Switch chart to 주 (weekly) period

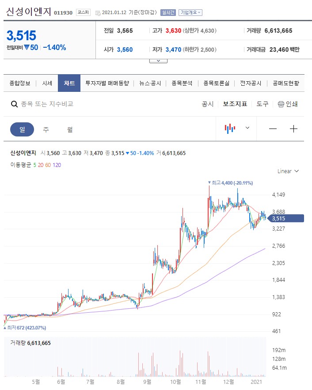point(46,129)
